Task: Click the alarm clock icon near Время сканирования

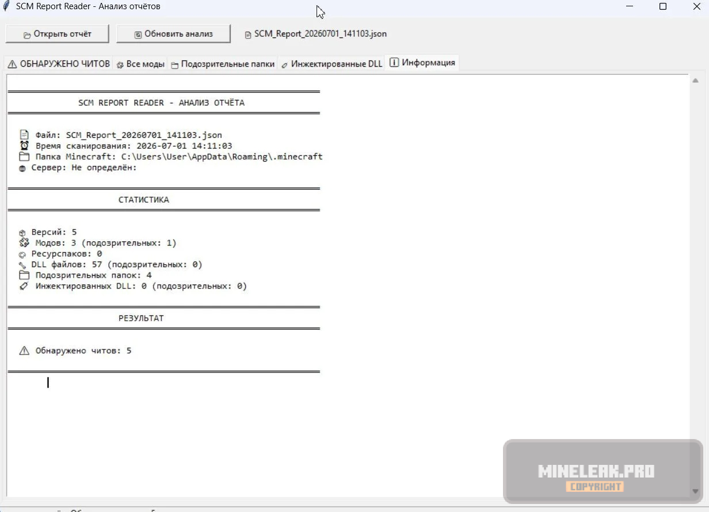Action: [24, 146]
